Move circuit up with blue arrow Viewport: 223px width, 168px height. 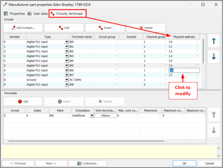click(x=214, y=41)
